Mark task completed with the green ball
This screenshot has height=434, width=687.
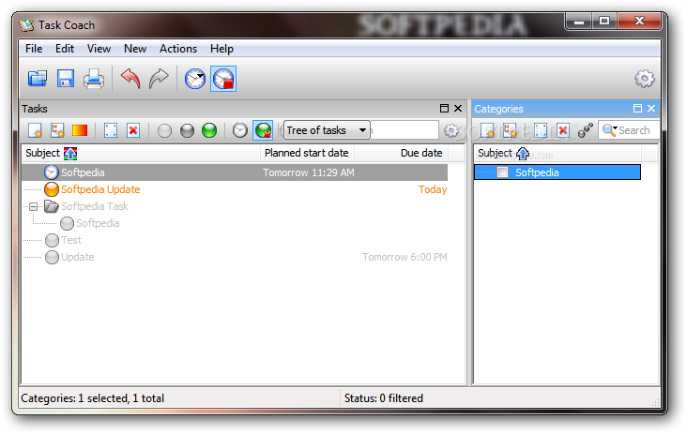(209, 130)
